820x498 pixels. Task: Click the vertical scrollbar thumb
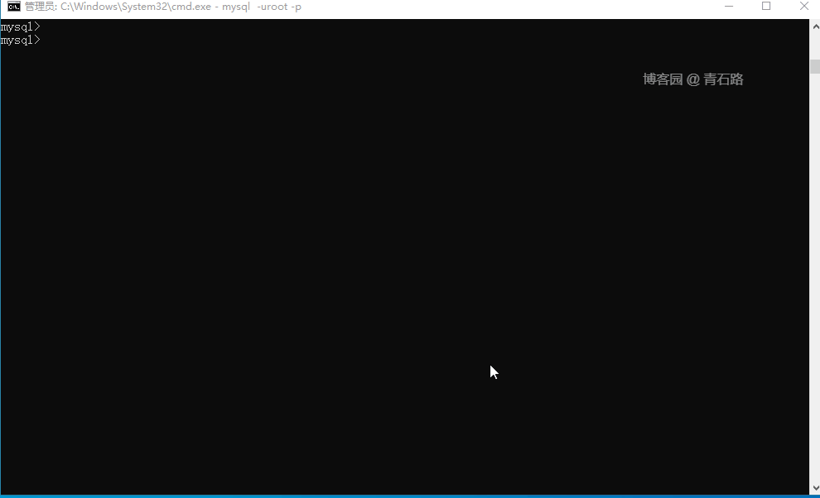tap(815, 66)
